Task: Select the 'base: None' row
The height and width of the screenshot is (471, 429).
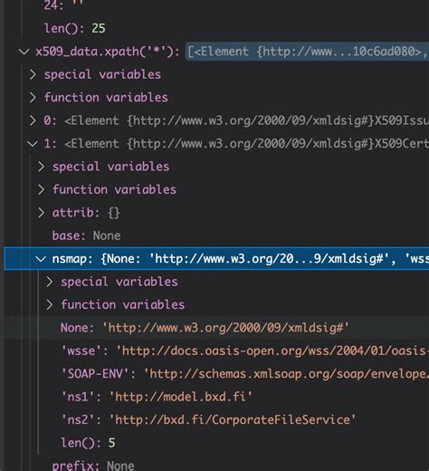Action: 216,235
